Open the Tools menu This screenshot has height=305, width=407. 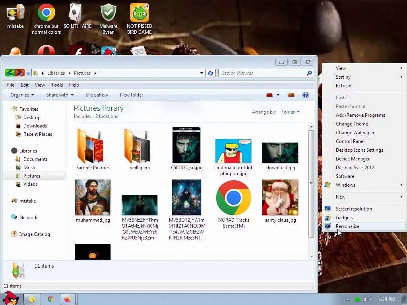pos(57,85)
